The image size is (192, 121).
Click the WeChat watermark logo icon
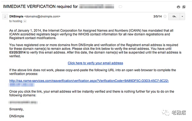click(x=165, y=112)
